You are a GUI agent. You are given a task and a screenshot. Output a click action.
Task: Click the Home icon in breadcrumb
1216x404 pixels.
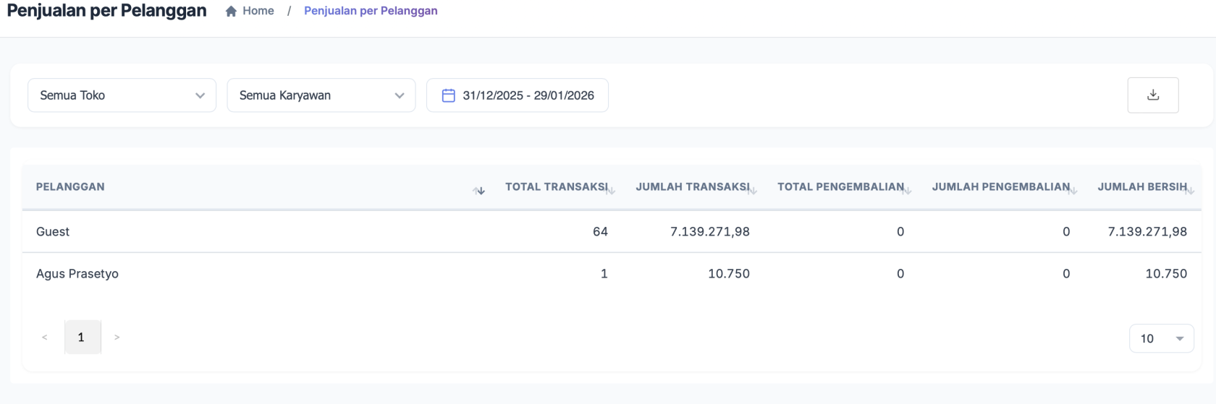pos(231,12)
